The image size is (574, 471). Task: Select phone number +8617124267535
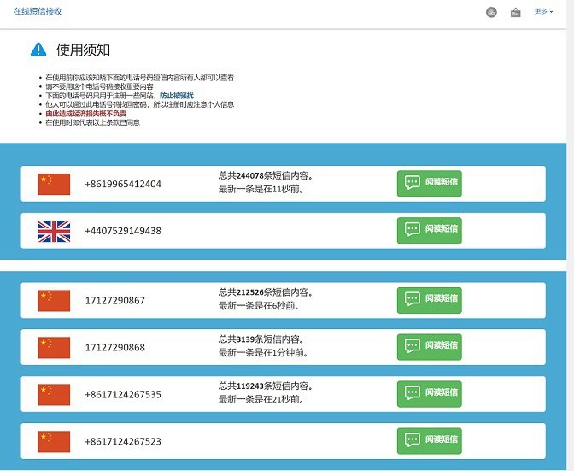[x=123, y=394]
